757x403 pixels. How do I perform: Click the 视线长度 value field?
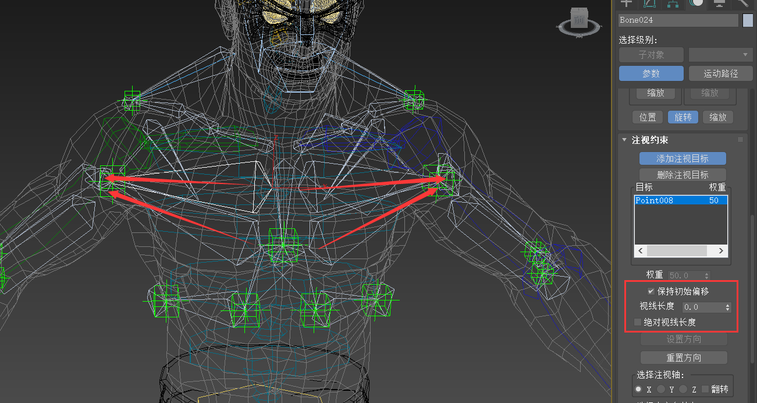tap(703, 307)
